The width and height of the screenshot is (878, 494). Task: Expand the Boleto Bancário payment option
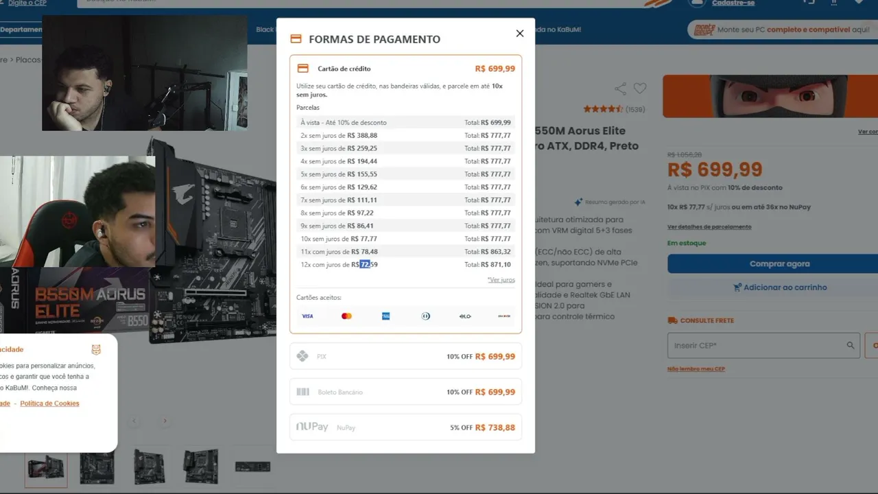tap(406, 392)
